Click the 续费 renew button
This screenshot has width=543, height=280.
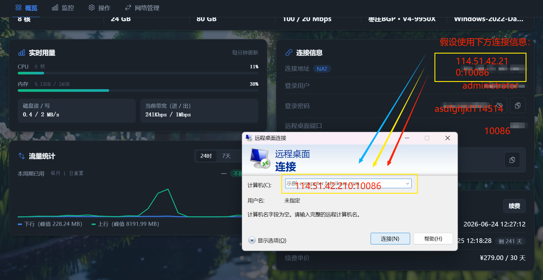(514, 206)
